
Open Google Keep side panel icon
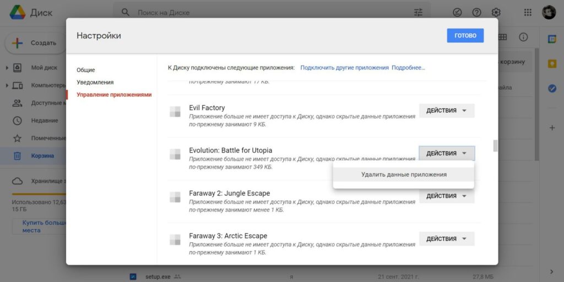coord(552,64)
